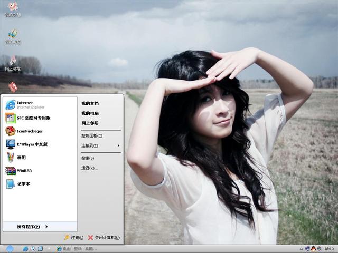Click 注销(L) log off button

pyautogui.click(x=74, y=238)
